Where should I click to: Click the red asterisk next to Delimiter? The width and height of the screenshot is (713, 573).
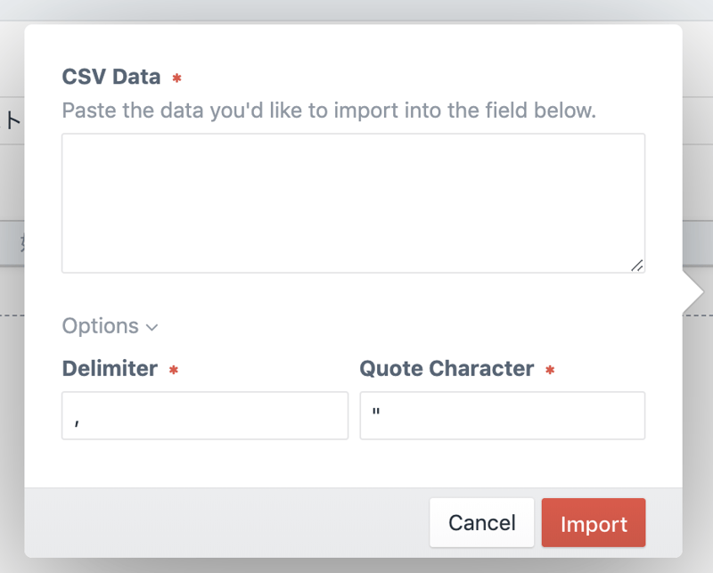(174, 370)
